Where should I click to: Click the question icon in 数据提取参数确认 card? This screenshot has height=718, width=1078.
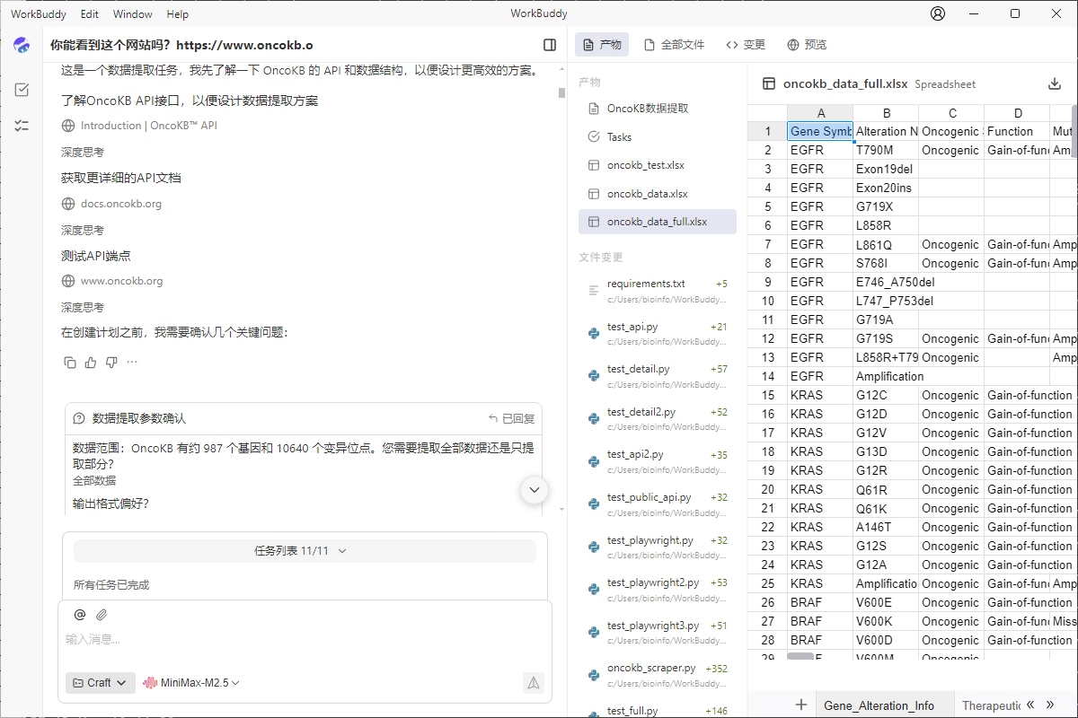point(79,418)
